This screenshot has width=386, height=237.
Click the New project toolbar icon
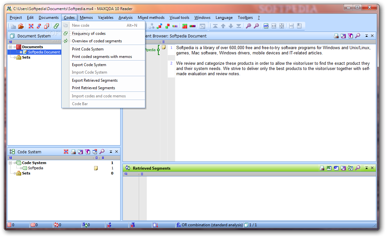[13, 26]
